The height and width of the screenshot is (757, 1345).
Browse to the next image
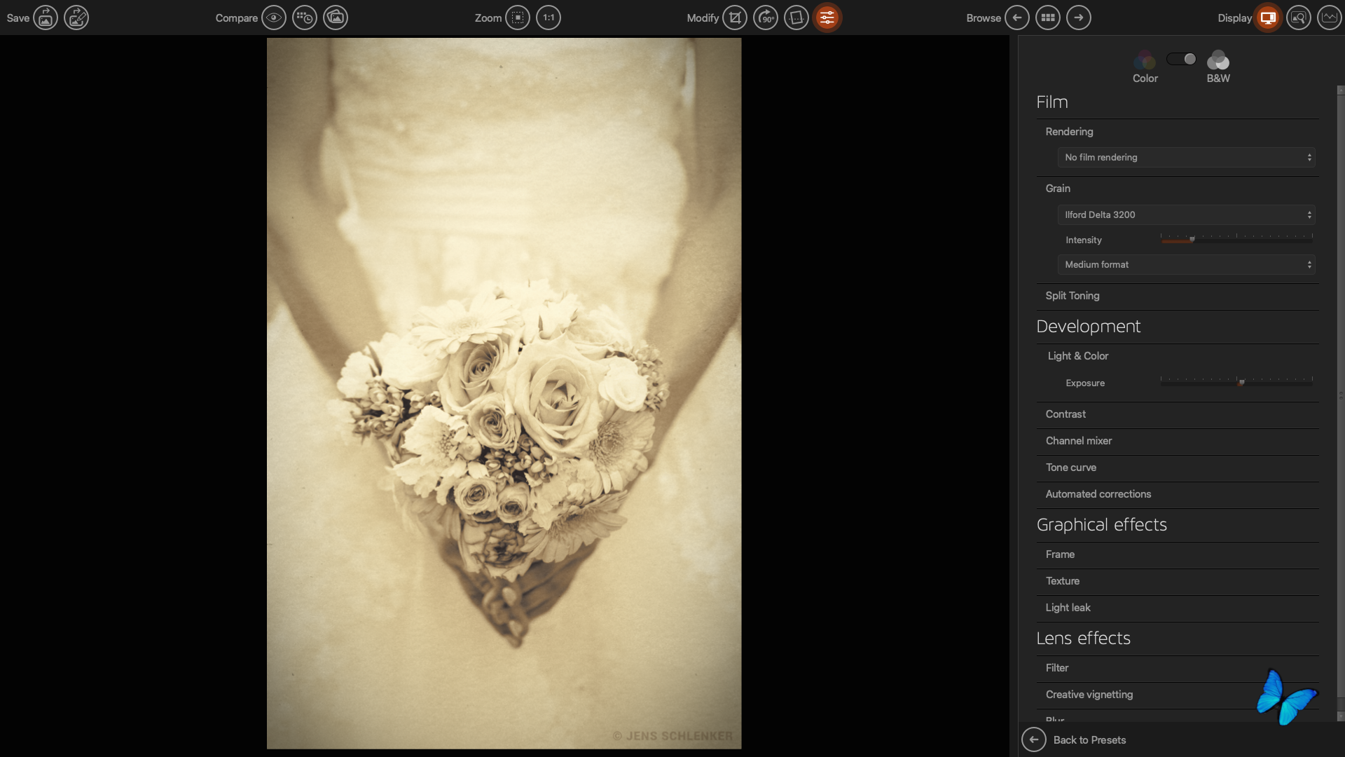(x=1079, y=18)
